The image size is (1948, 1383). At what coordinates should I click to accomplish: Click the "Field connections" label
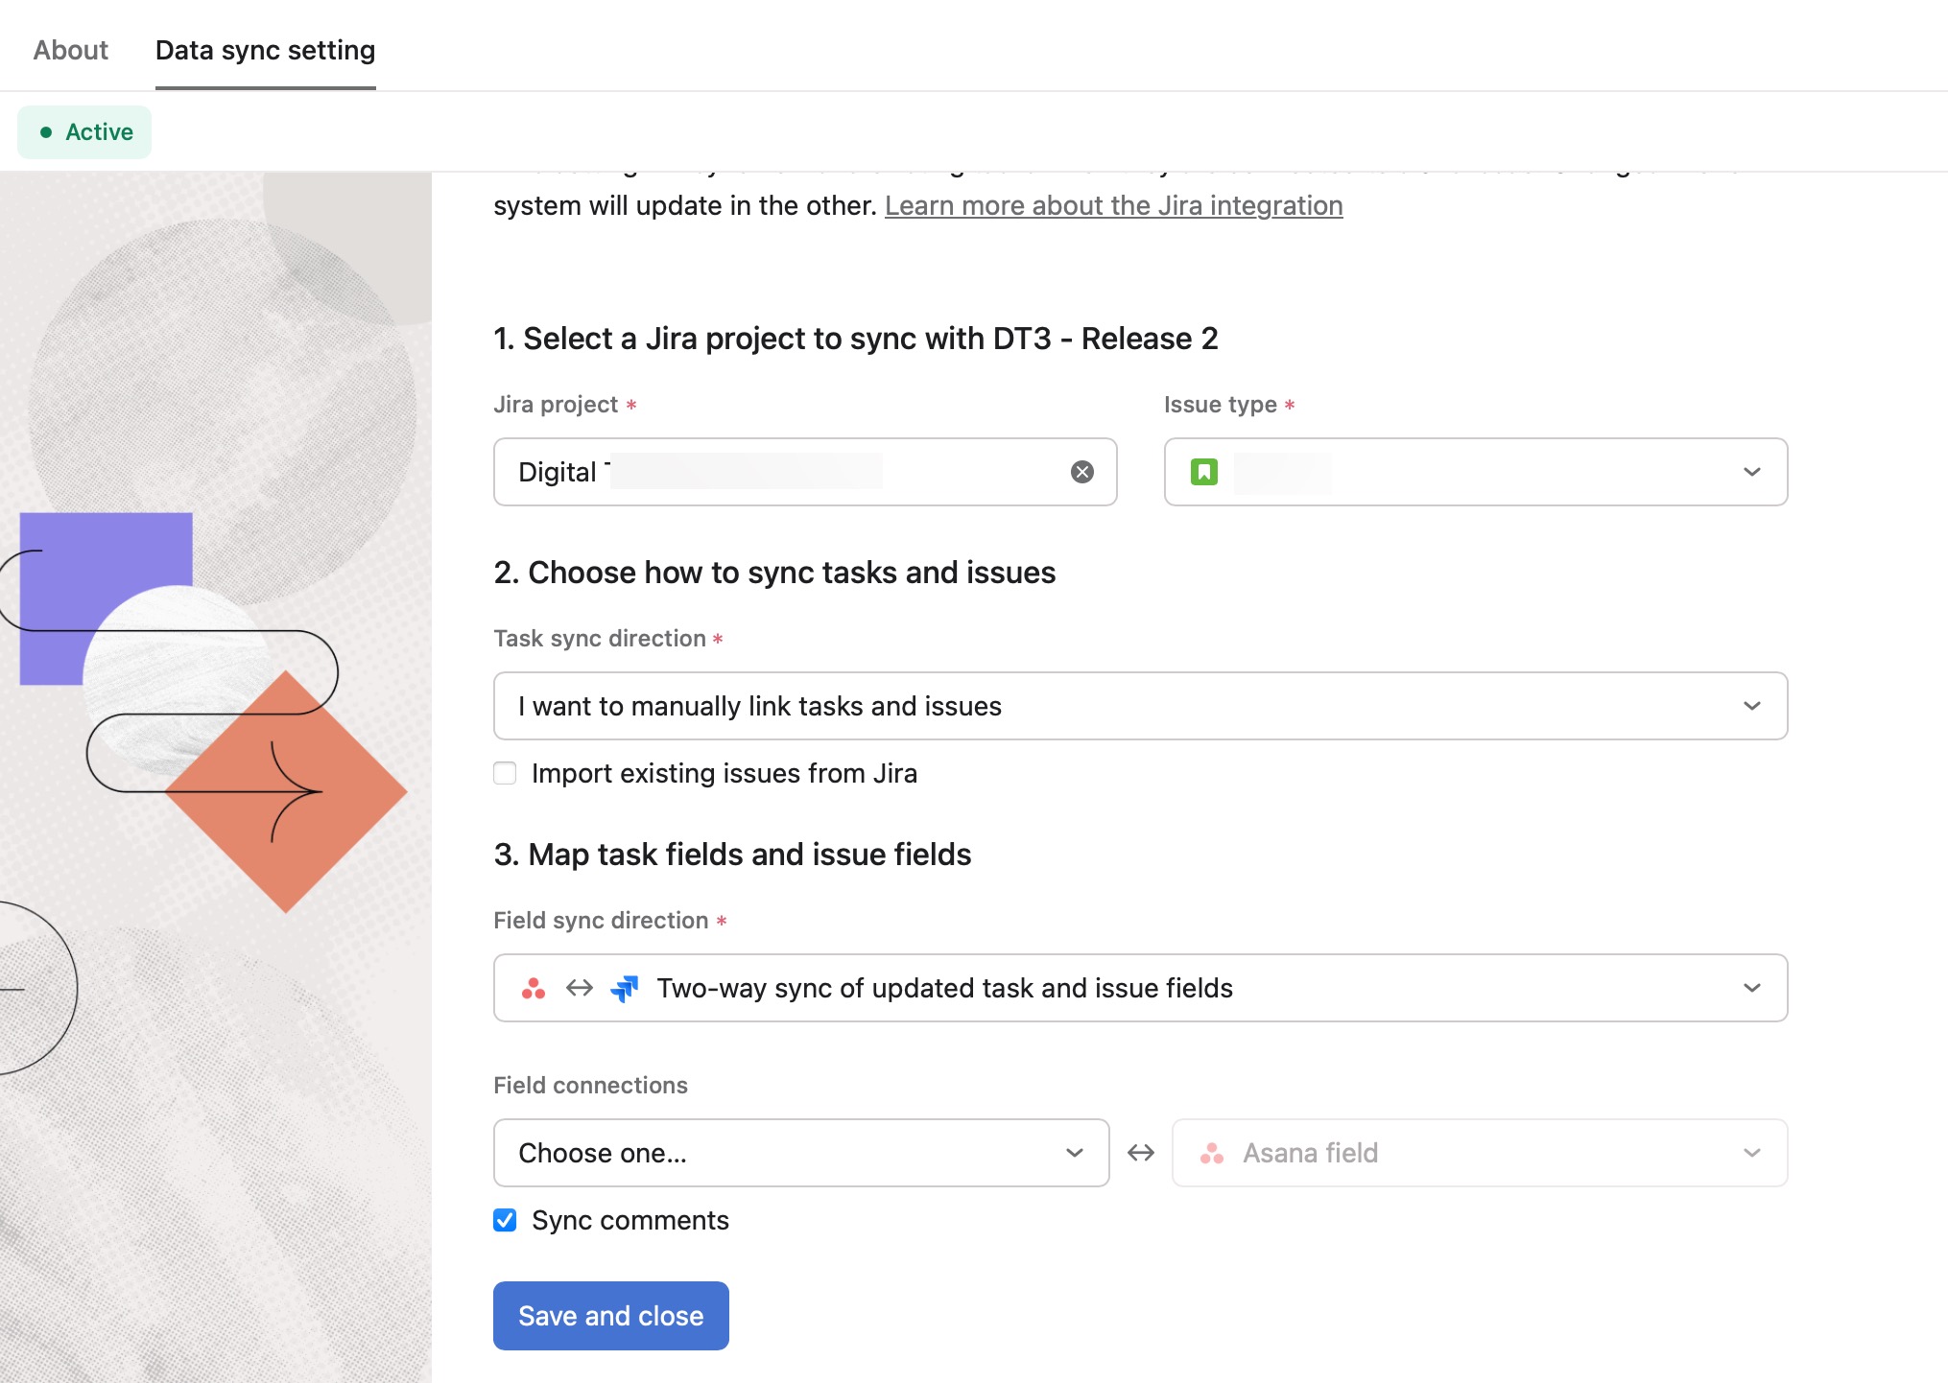(x=590, y=1085)
